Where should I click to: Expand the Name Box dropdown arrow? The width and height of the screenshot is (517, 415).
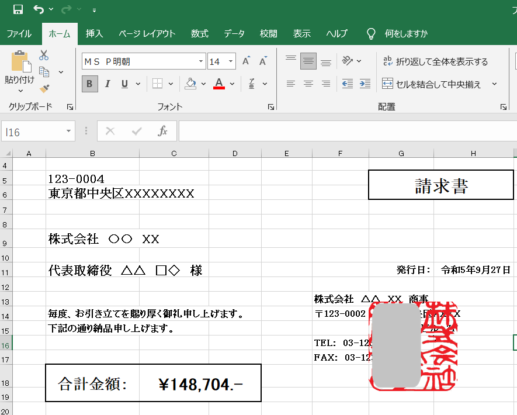69,132
